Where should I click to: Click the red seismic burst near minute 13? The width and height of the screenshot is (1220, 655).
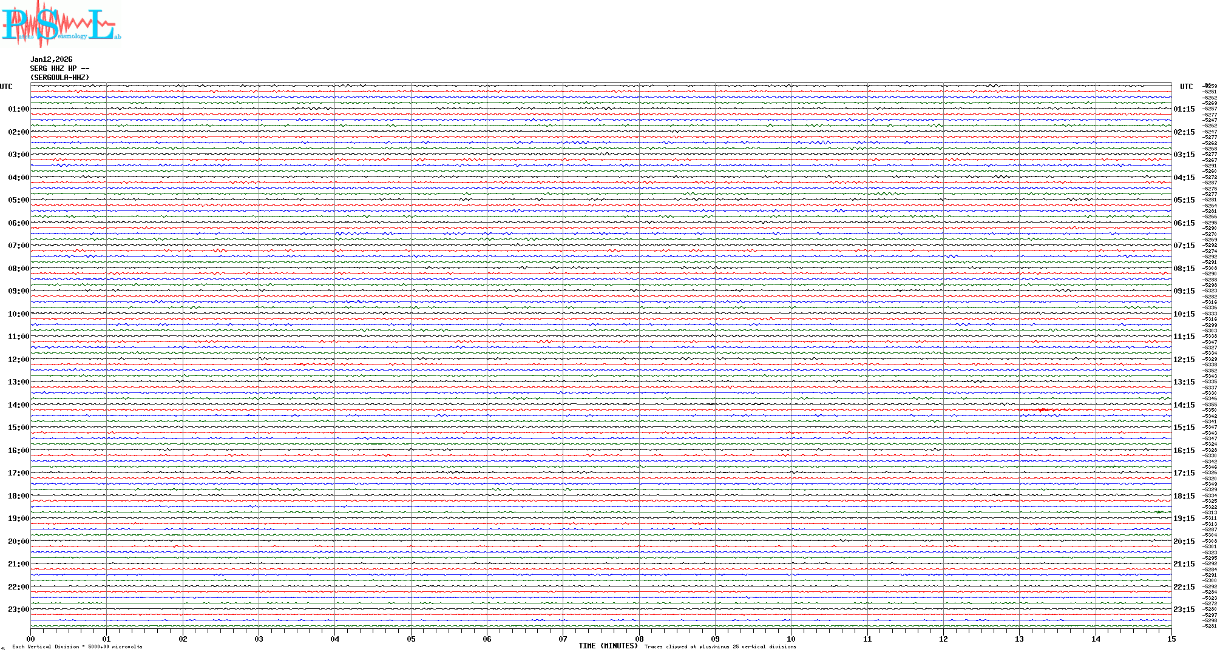tap(1043, 411)
